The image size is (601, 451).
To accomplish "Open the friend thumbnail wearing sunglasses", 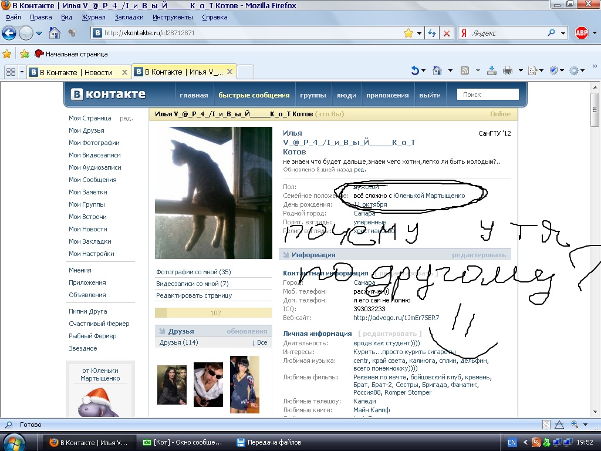I will point(208,384).
